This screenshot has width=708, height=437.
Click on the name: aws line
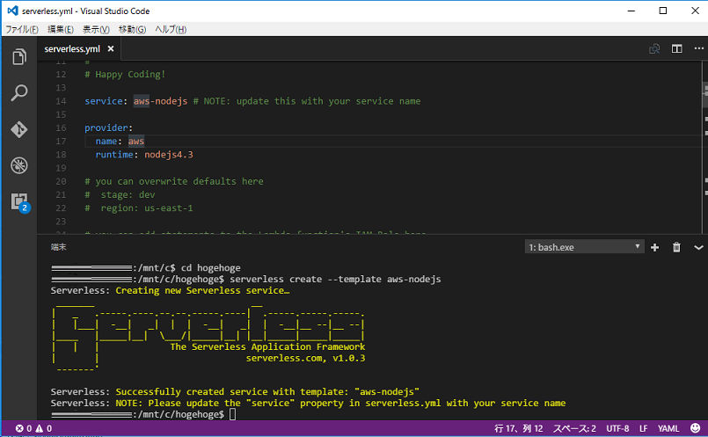[x=120, y=142]
